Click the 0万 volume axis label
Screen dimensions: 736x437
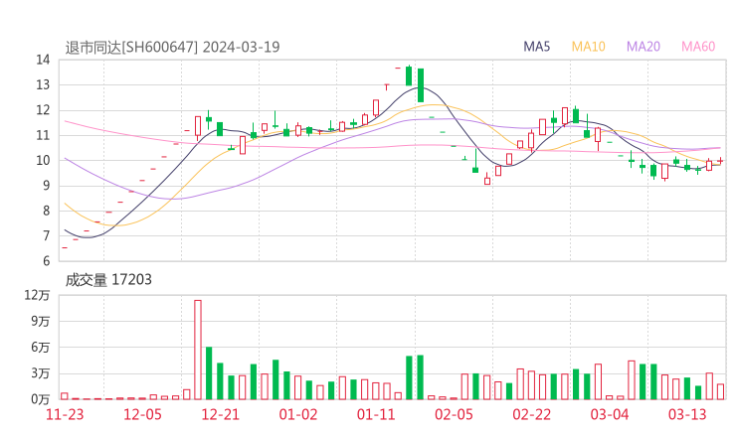pyautogui.click(x=41, y=399)
